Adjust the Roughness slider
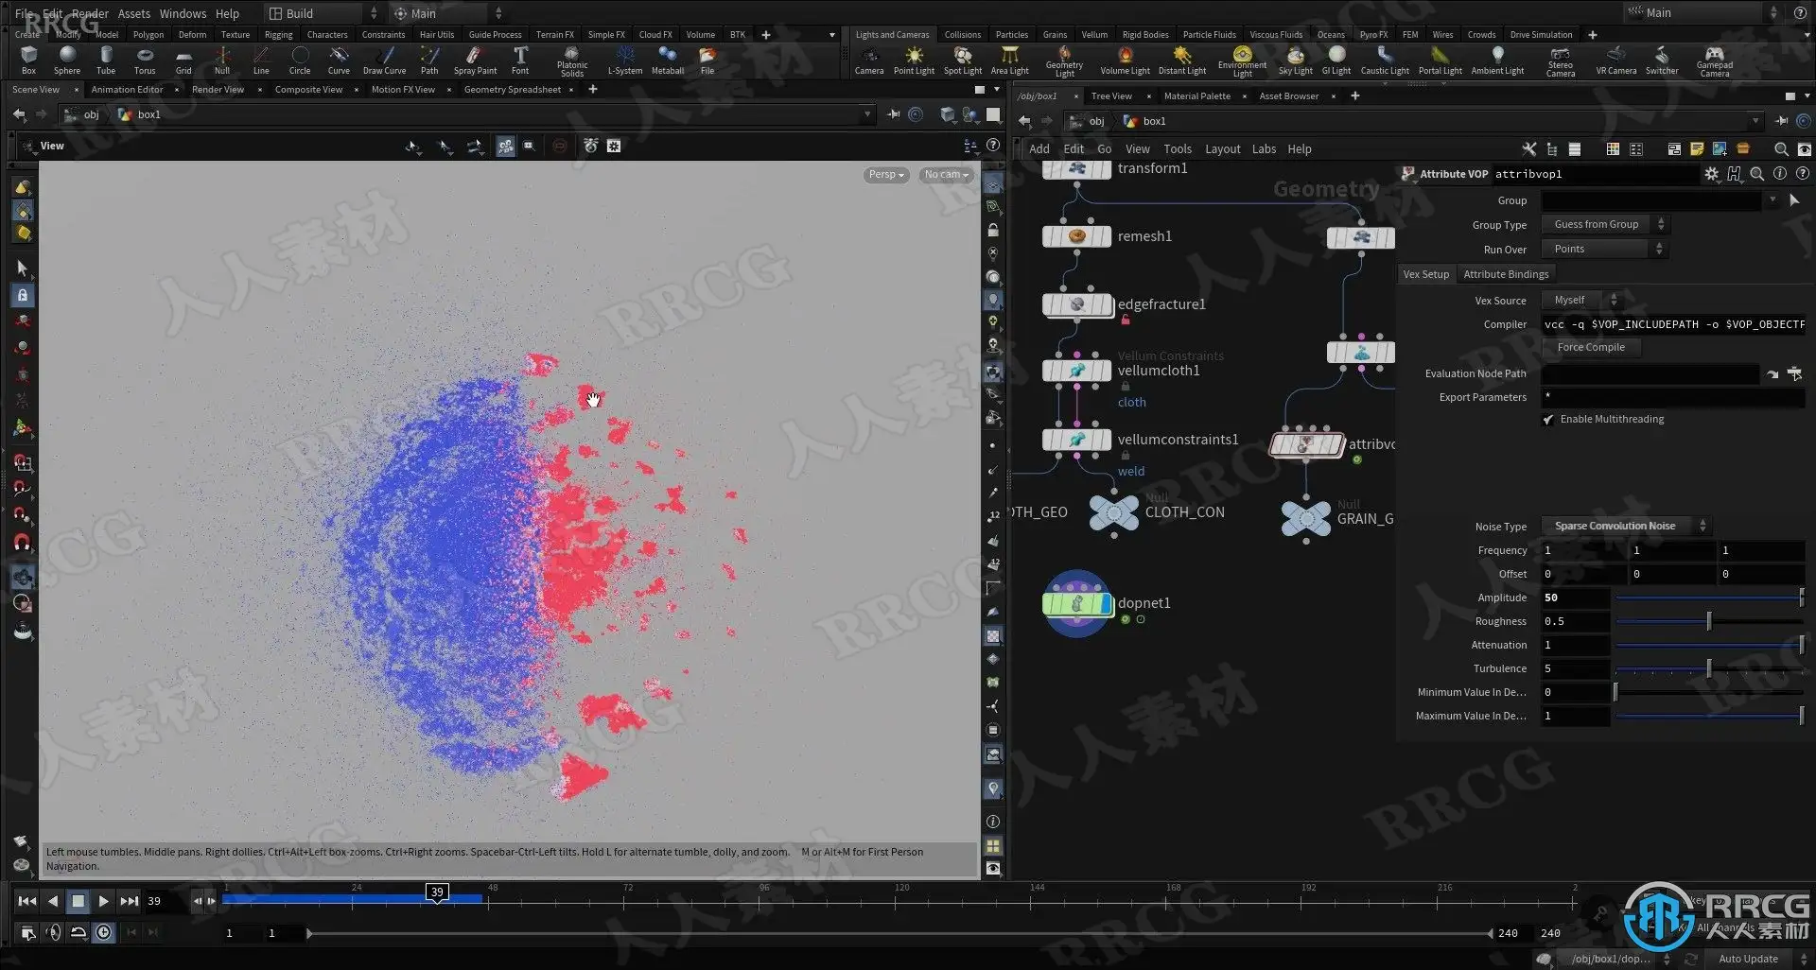This screenshot has width=1816, height=970. [1708, 621]
